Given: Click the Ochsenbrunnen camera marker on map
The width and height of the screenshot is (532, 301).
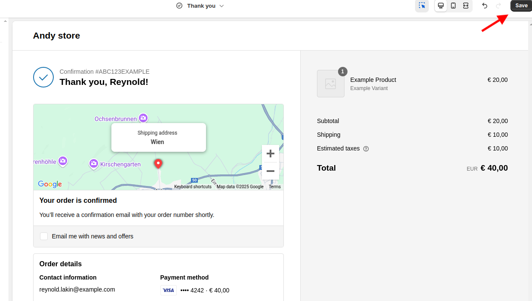Looking at the screenshot, I should coord(143,118).
